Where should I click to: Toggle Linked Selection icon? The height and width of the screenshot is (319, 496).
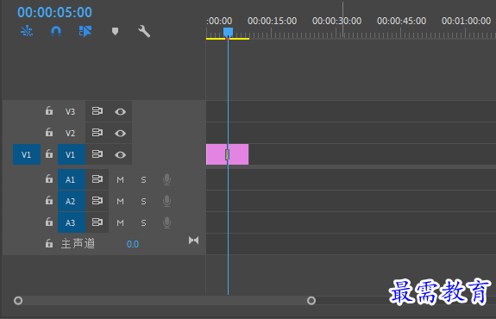point(85,31)
